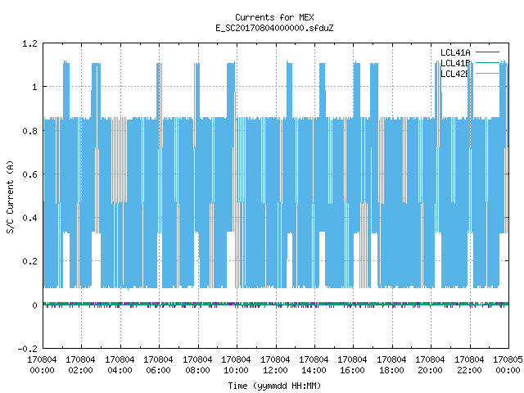Click the "S/C Current (A)" axis label
The width and height of the screenshot is (524, 393).
point(10,196)
